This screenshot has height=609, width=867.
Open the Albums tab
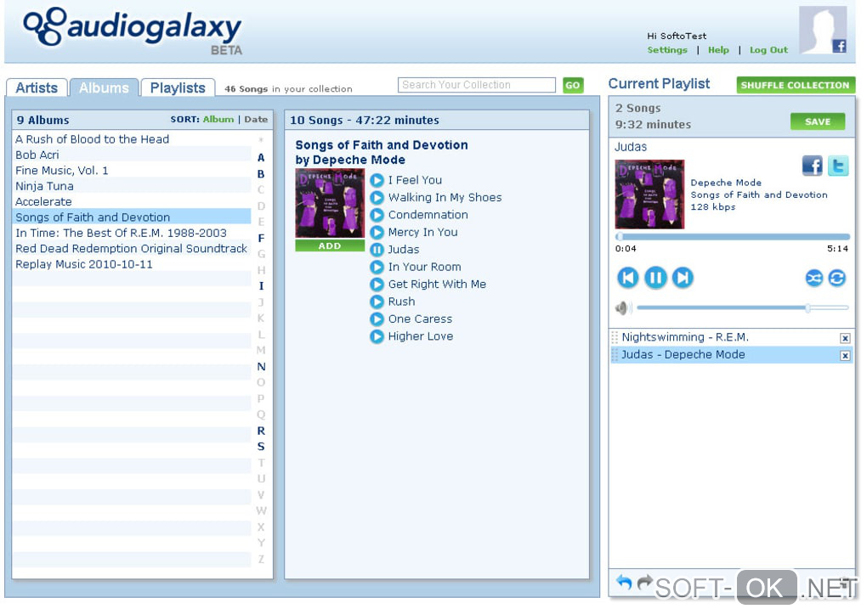(x=104, y=87)
